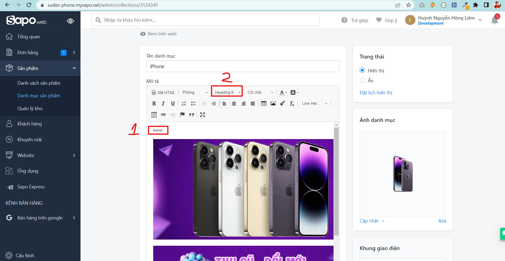
Task: Click the editor vertical scrollbar
Action: [336, 181]
